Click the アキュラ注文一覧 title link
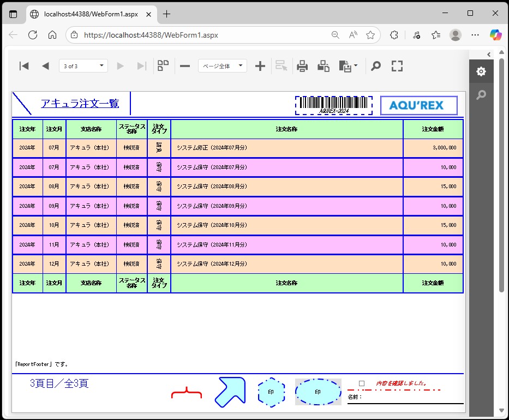 [x=80, y=104]
